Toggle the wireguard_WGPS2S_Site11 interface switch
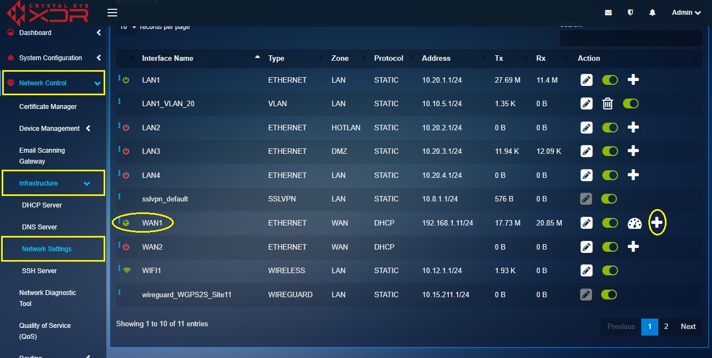Screen dimensions: 712x358 coord(609,295)
